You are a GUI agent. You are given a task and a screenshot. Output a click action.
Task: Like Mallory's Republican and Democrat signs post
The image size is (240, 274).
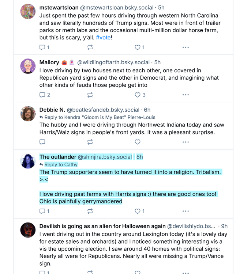[138, 95]
